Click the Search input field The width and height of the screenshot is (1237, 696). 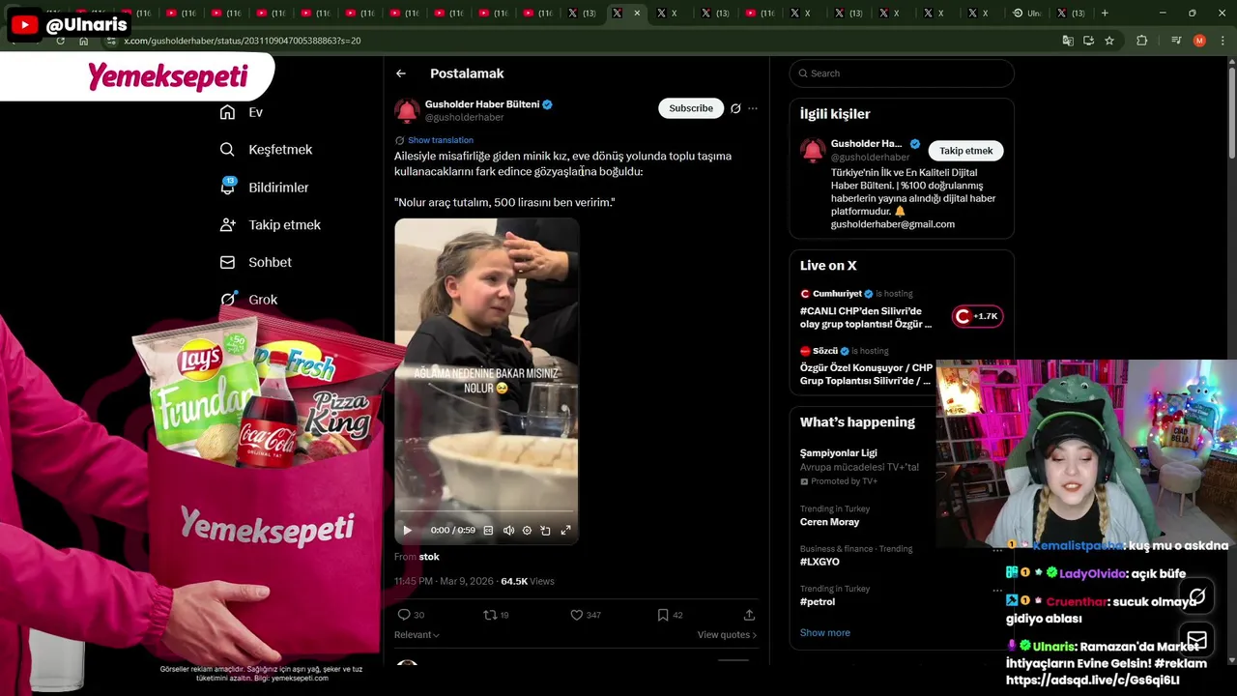pos(902,73)
